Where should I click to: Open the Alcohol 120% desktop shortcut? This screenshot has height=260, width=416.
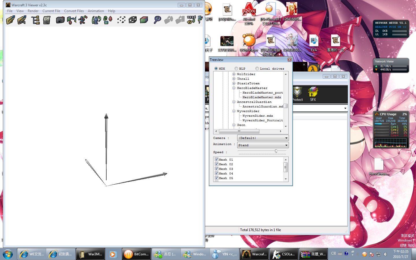249,14
